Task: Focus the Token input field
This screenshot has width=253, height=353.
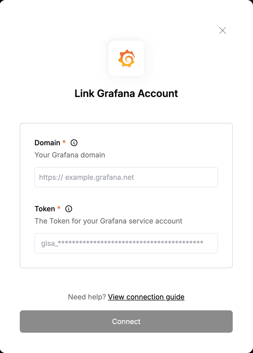Action: point(126,243)
